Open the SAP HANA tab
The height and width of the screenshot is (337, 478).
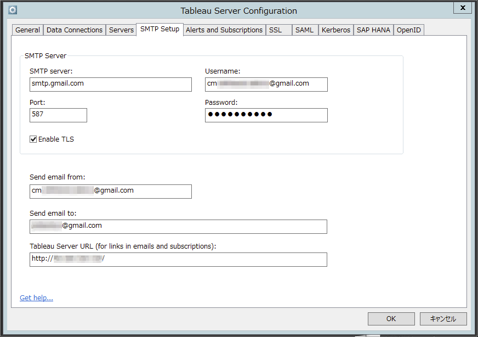point(373,30)
